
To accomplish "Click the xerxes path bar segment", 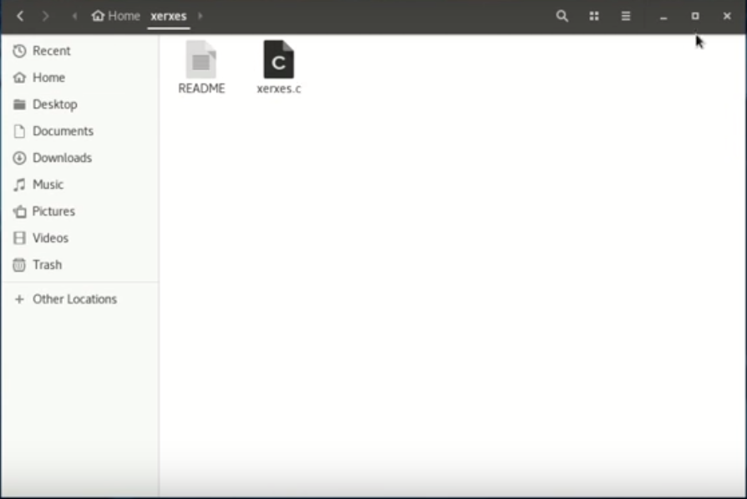I will (x=168, y=16).
